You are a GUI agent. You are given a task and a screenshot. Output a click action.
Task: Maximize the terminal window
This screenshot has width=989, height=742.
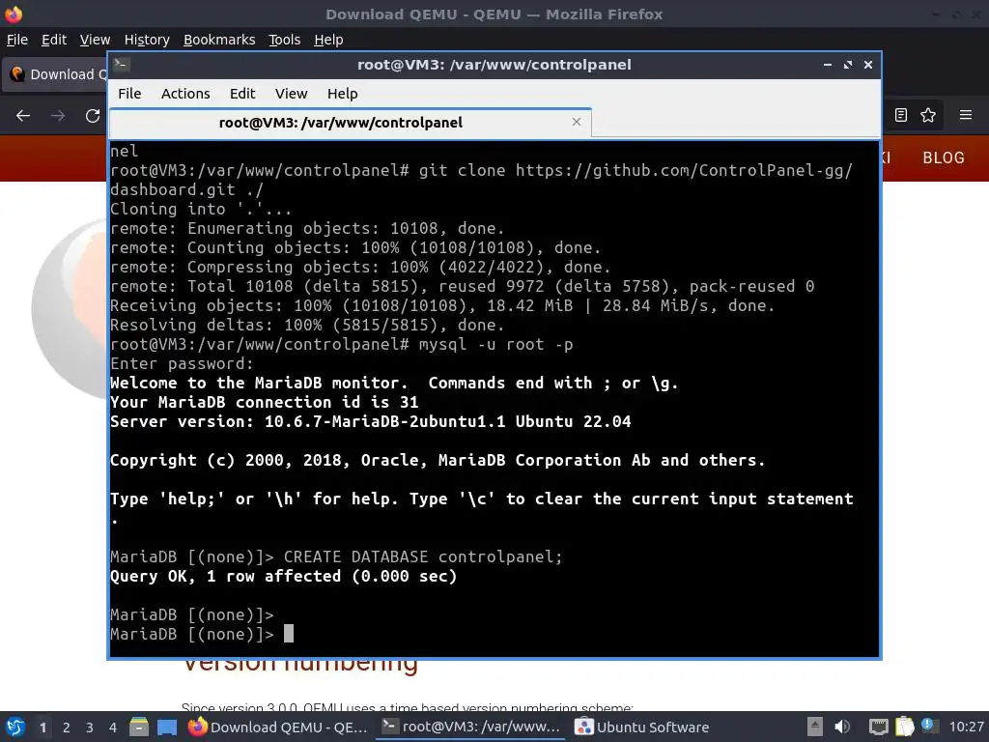tap(848, 65)
